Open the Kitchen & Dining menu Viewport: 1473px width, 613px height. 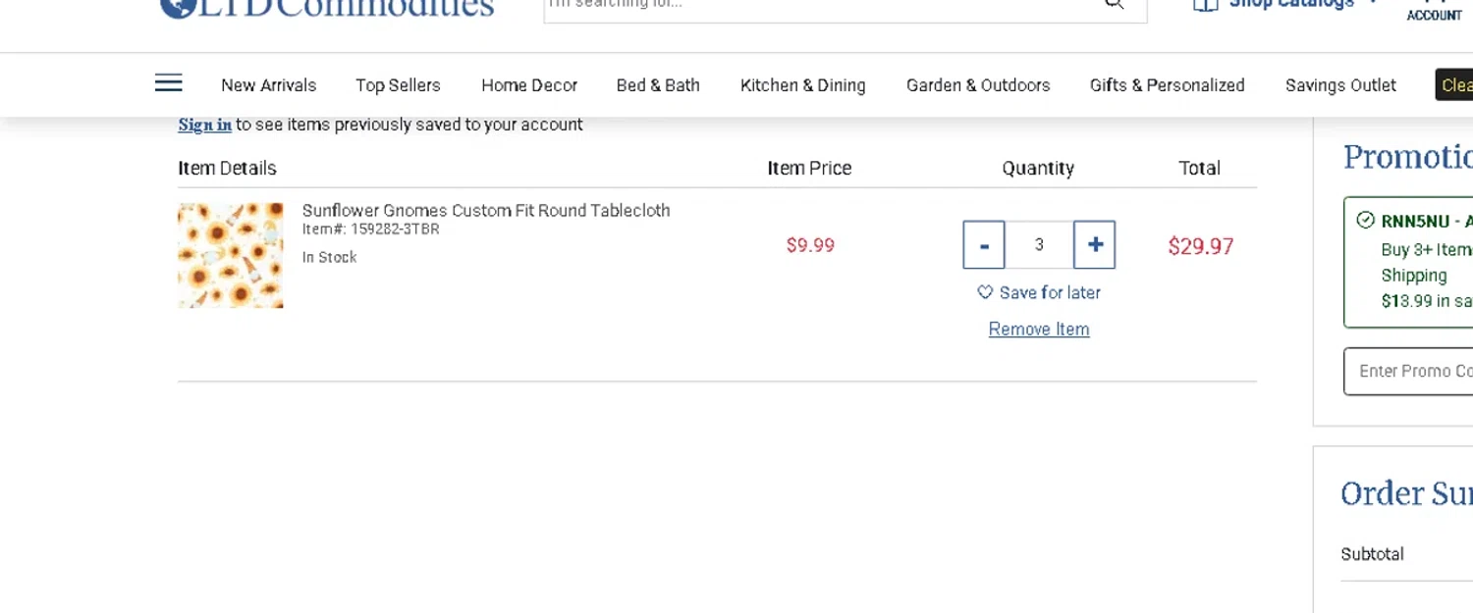(x=802, y=85)
